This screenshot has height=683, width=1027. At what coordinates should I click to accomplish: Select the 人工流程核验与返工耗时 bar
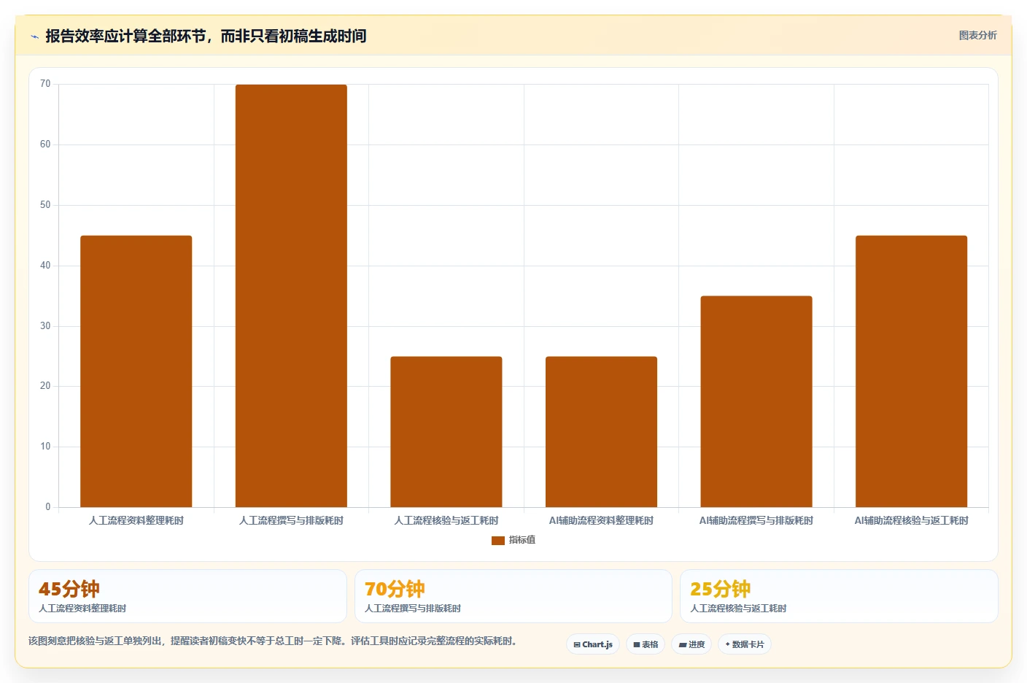tap(446, 432)
